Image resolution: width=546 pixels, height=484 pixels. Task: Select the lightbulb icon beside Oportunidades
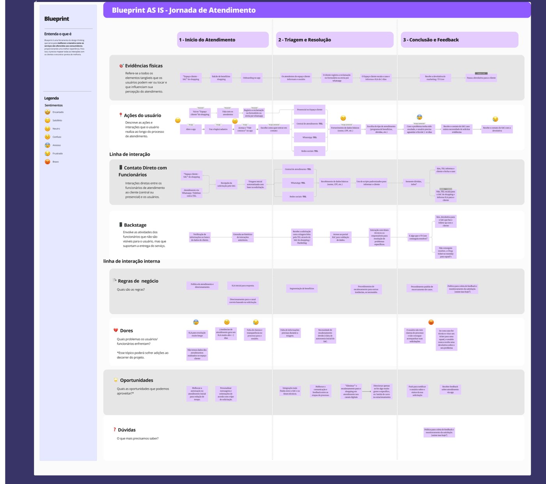pyautogui.click(x=116, y=380)
